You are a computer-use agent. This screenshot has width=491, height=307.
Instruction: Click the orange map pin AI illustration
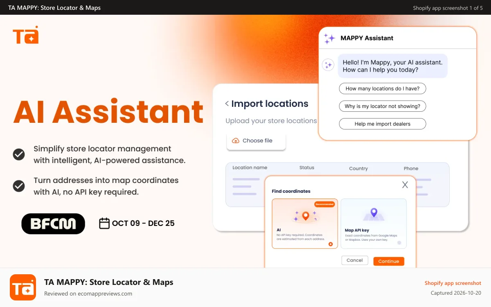(x=305, y=216)
